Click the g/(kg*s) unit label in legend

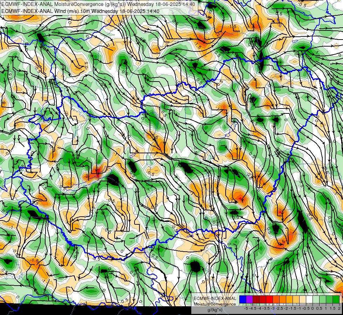click(215, 310)
